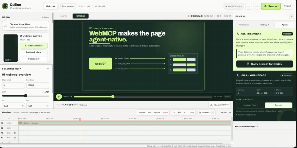Image resolution: width=297 pixels, height=148 pixels.
Task: Select Review first agent changes mode
Action: tap(251, 105)
